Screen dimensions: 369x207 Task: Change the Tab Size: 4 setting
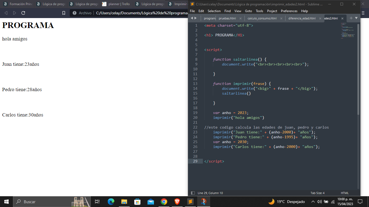[x=318, y=193]
